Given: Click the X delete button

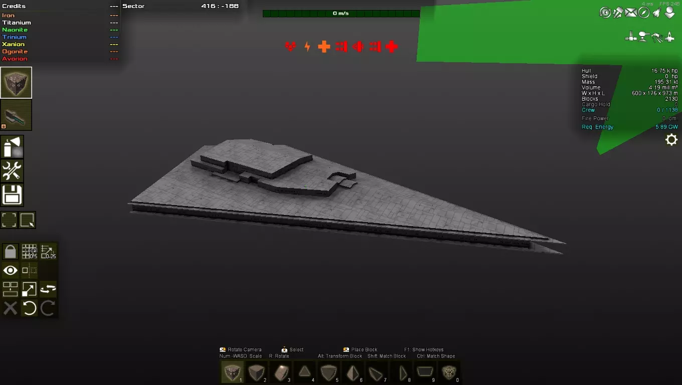Looking at the screenshot, I should coord(10,308).
